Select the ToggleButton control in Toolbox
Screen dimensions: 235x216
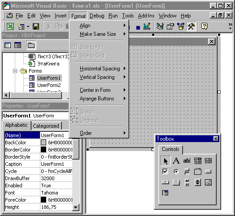pyautogui.click(x=187, y=172)
